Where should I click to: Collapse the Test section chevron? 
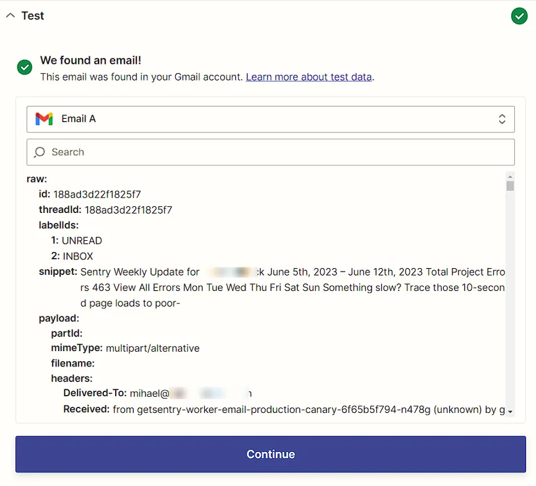click(x=11, y=15)
